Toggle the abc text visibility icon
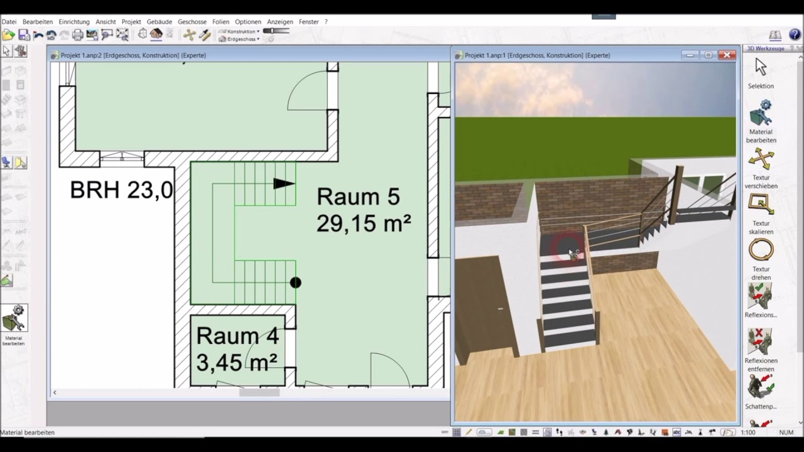This screenshot has height=452, width=804. tap(676, 432)
